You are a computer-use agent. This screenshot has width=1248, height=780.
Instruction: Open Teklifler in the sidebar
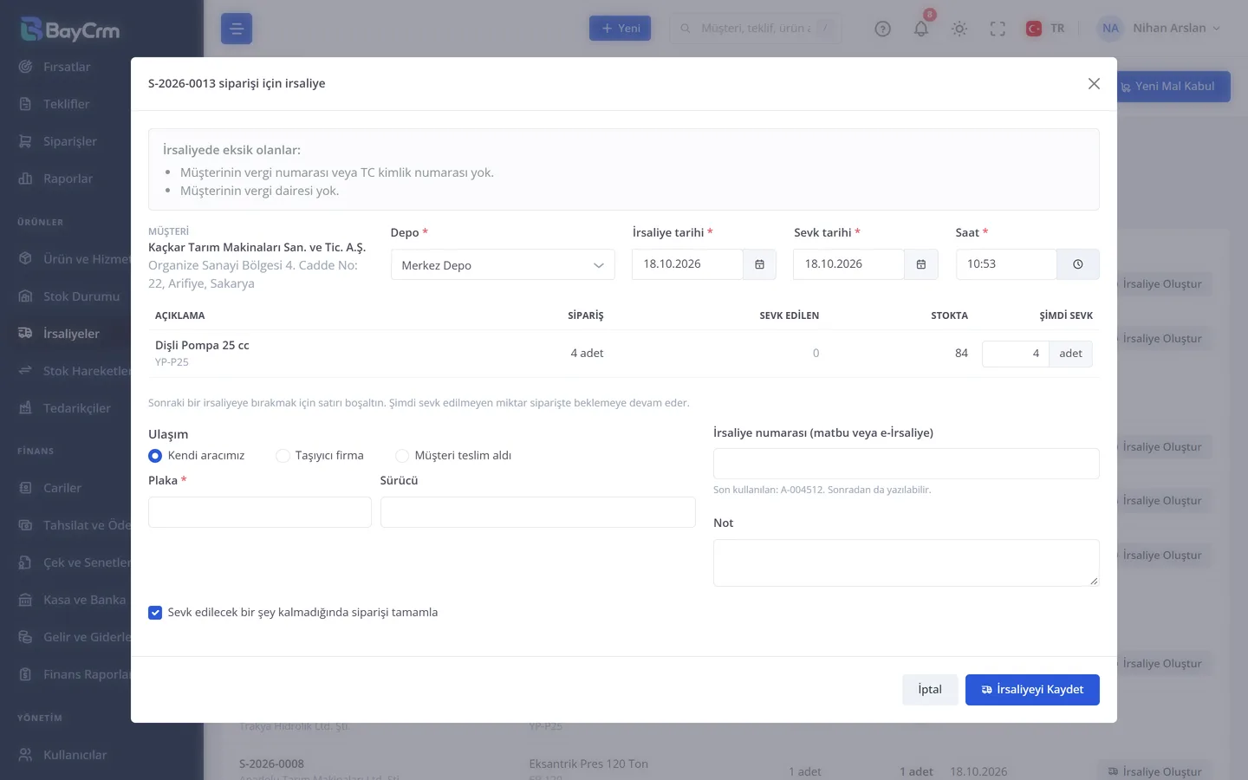(66, 104)
